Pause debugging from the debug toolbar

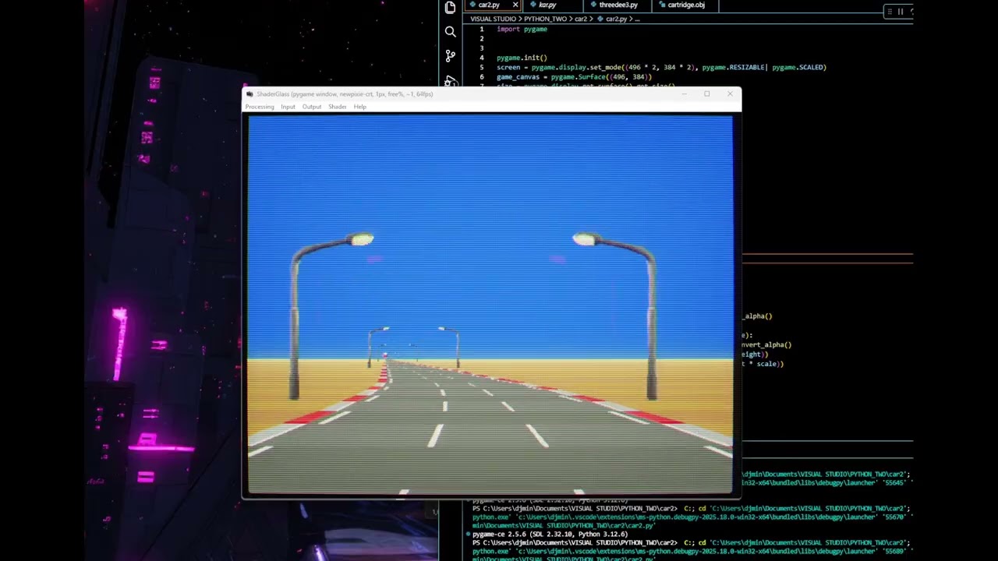[x=901, y=12]
